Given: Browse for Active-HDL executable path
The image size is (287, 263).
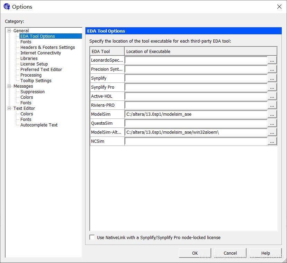Looking at the screenshot, I should 272,96.
